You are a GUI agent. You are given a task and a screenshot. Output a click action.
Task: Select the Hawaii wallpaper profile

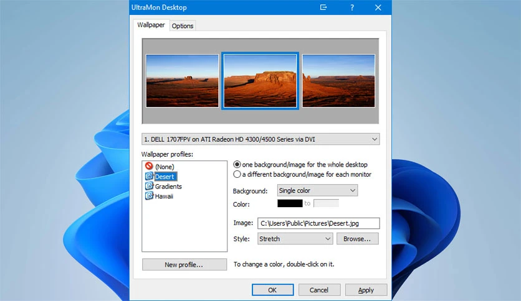(164, 197)
